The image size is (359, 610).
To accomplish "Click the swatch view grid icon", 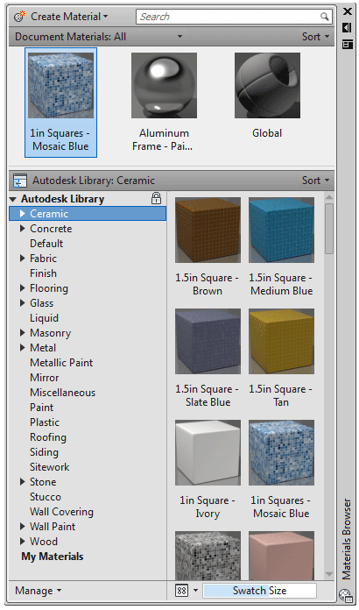I will (x=182, y=591).
